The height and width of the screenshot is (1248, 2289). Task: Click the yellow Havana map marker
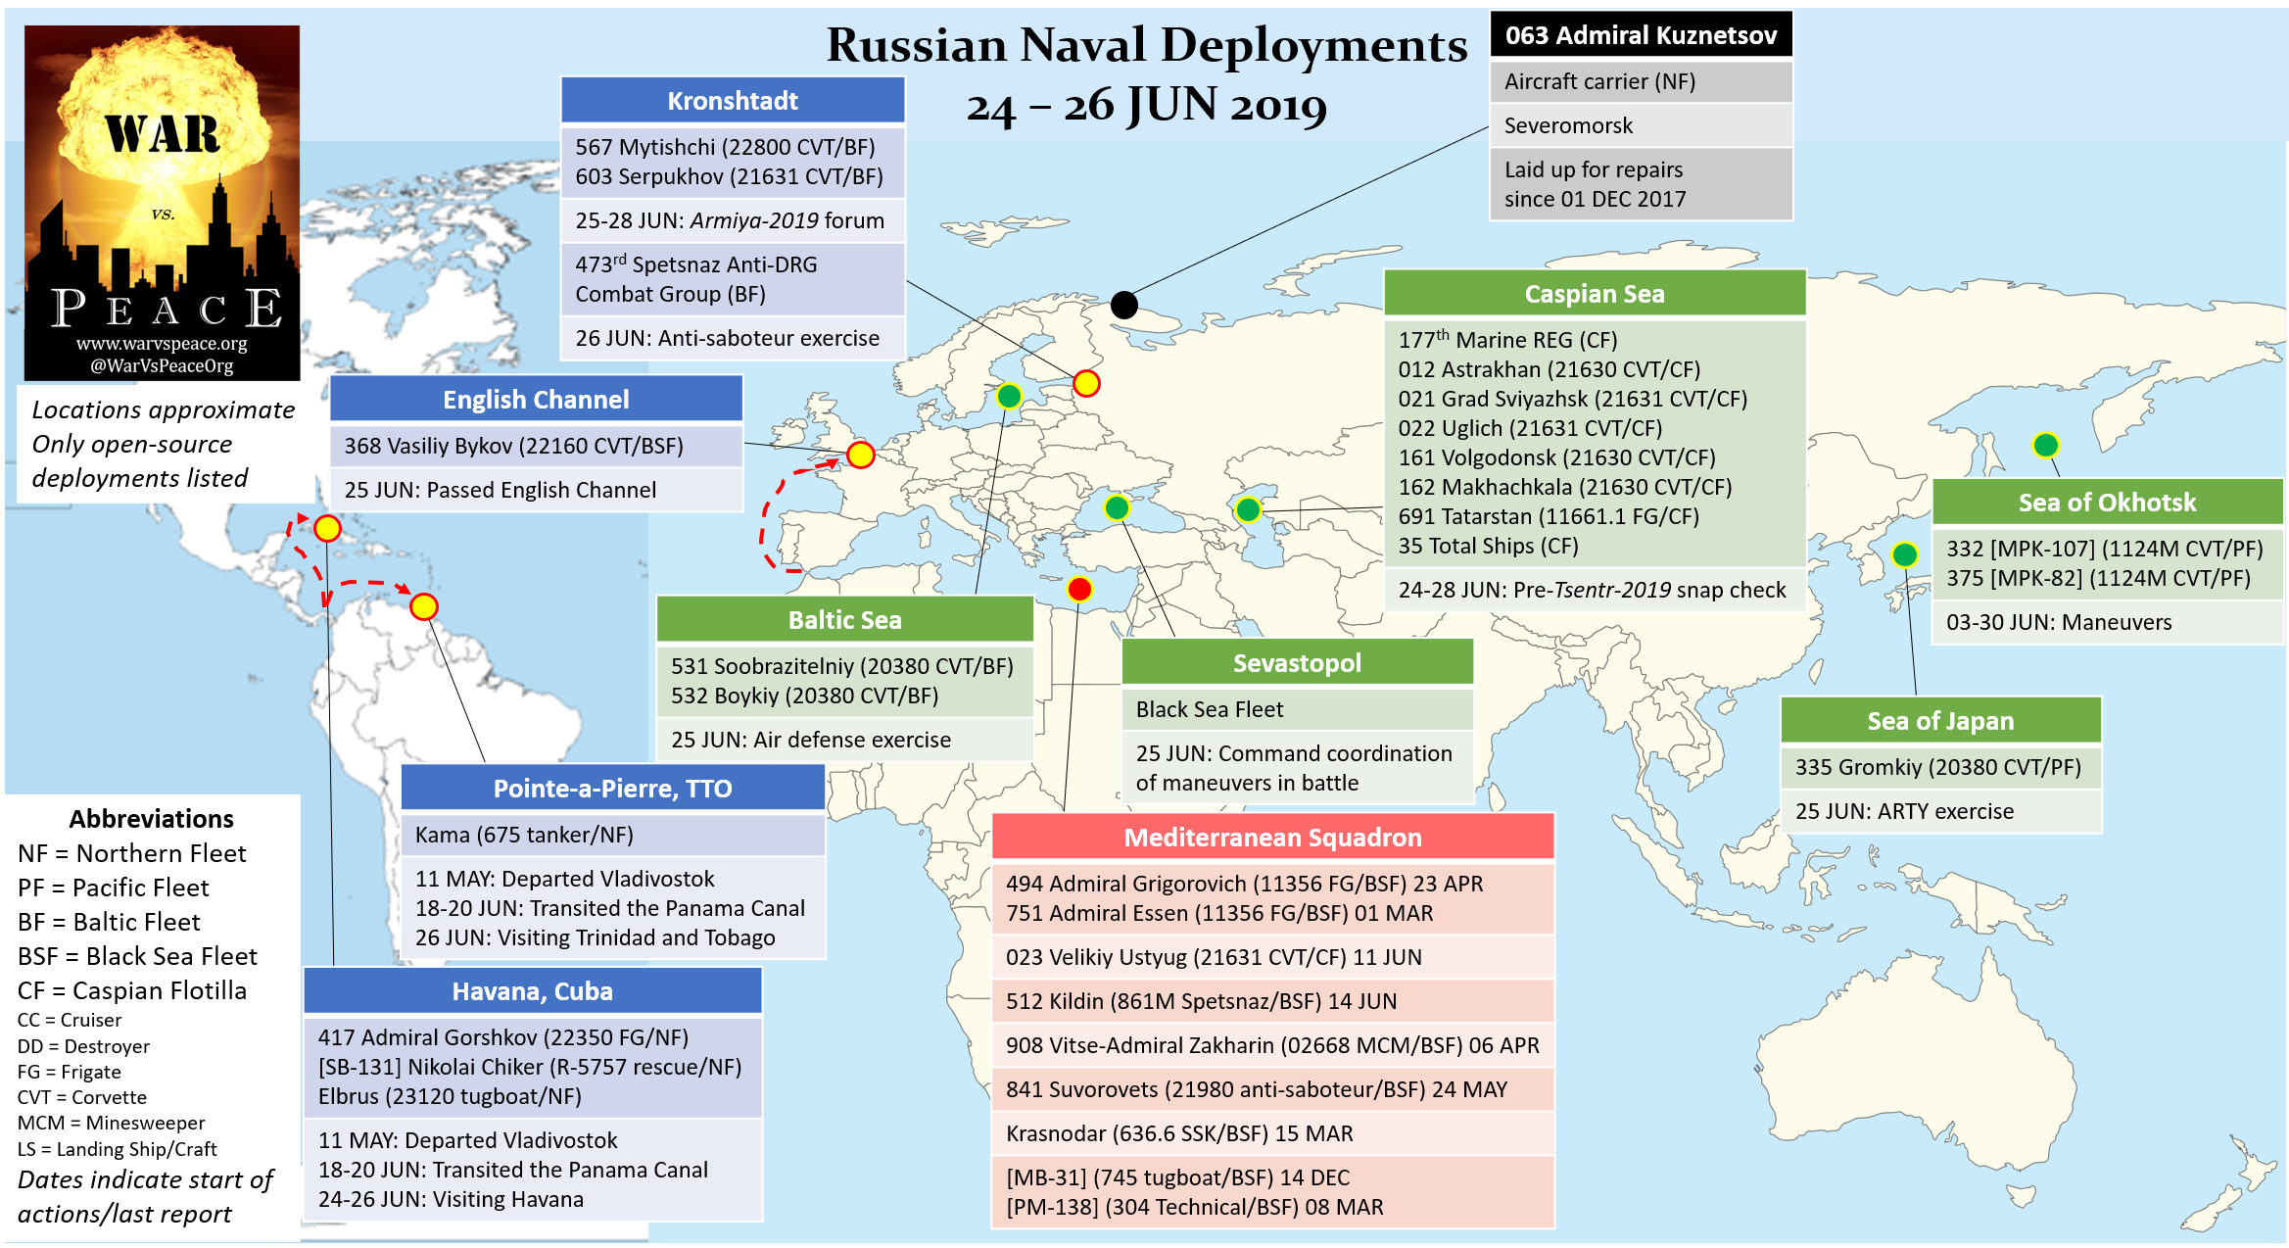(327, 528)
